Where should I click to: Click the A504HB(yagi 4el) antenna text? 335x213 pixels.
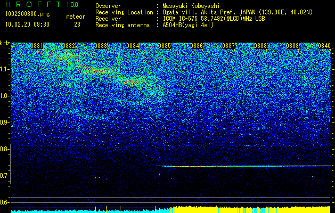pos(188,25)
